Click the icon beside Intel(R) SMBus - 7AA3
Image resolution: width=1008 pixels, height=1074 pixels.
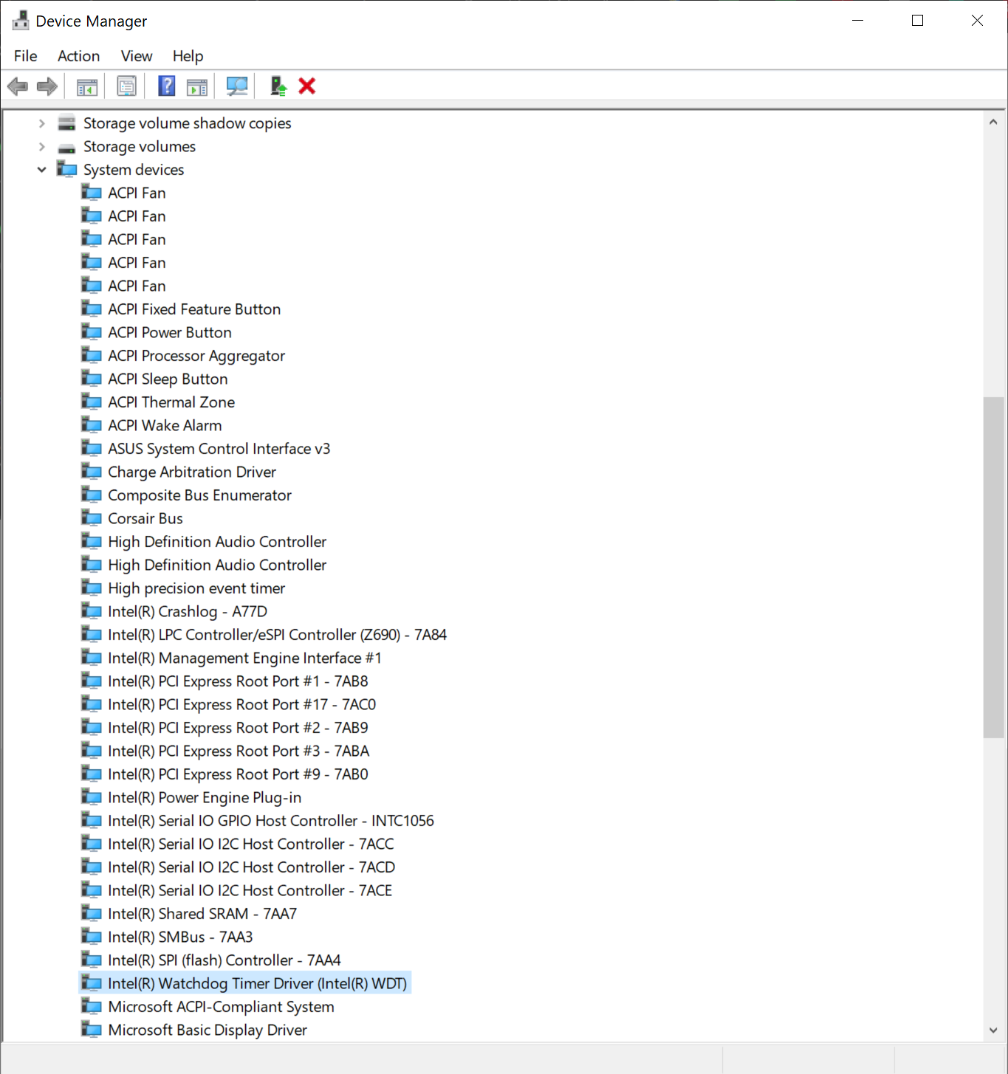tap(92, 937)
